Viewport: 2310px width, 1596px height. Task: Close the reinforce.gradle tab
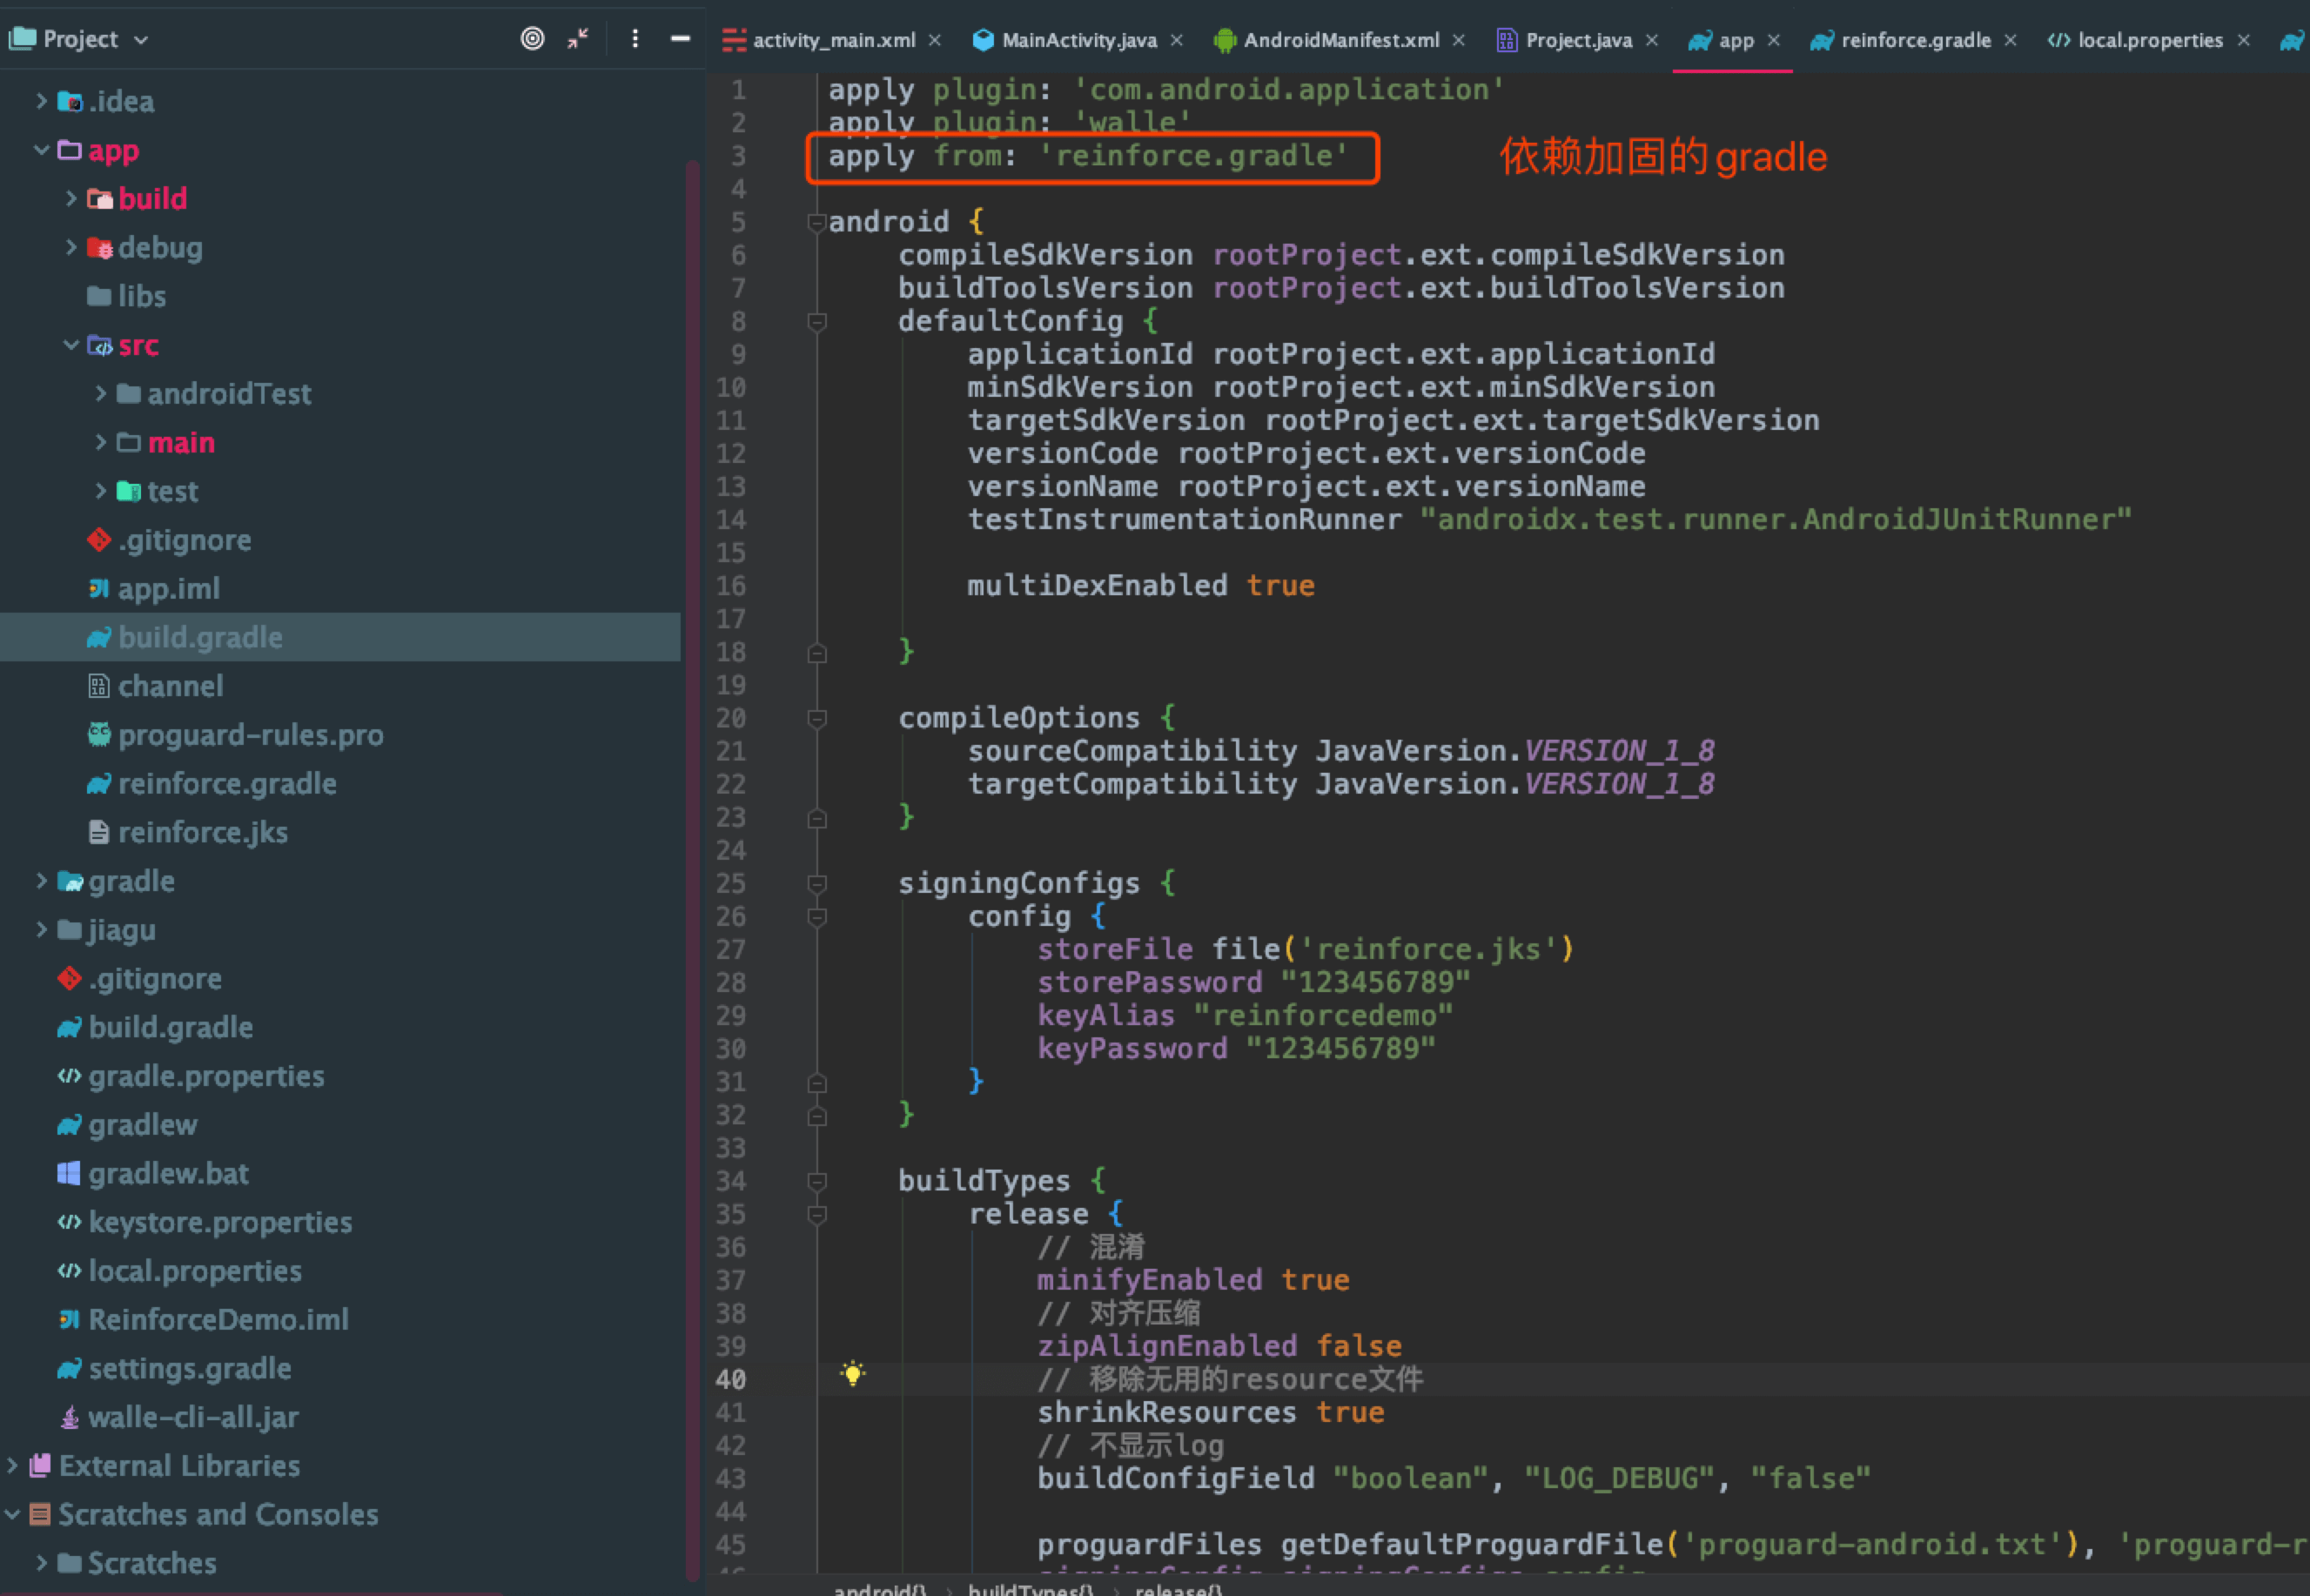(x=2011, y=40)
